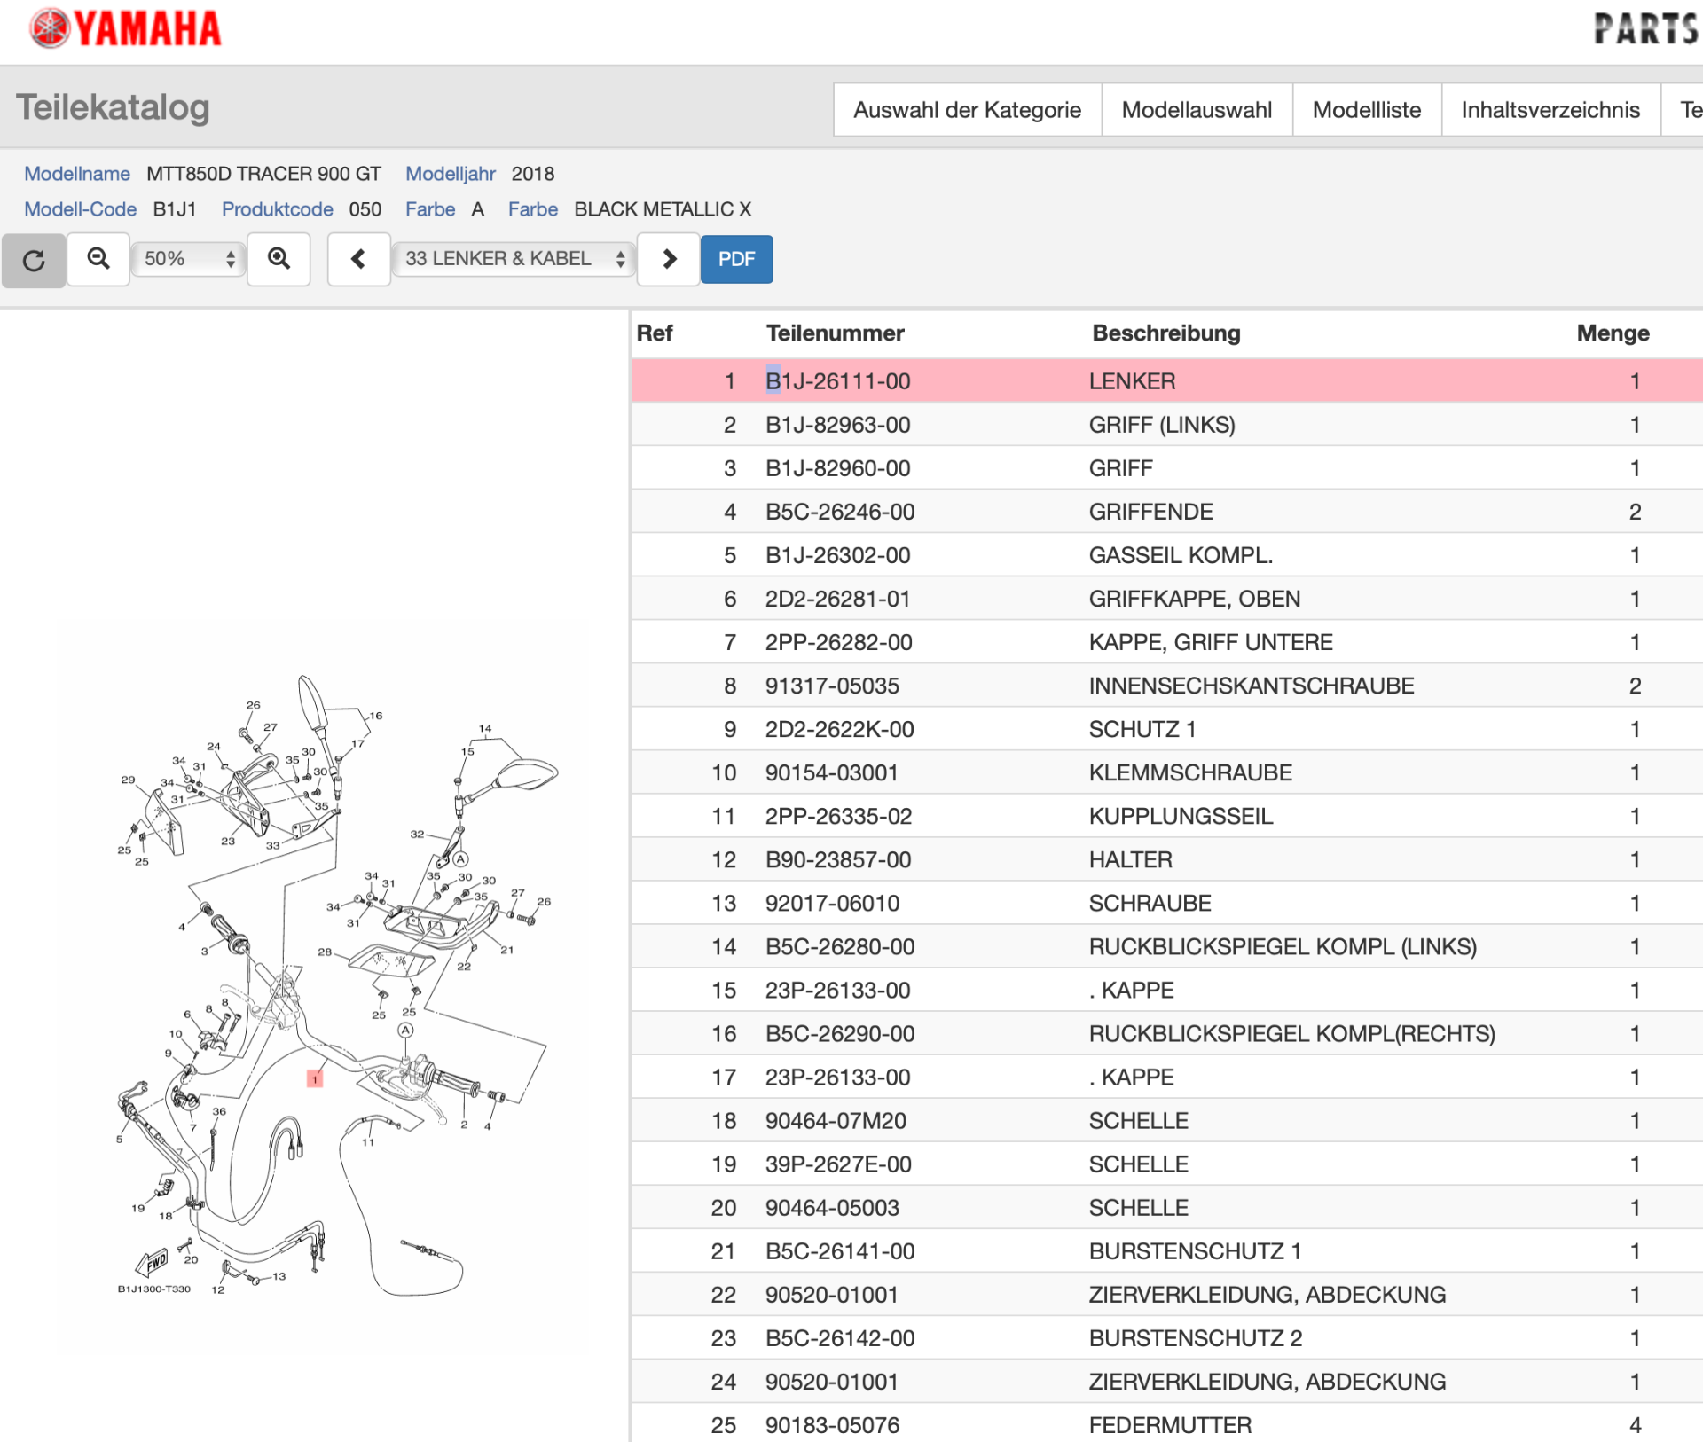1703x1442 pixels.
Task: Go to Inhaltsverzeichnis
Action: pos(1550,110)
